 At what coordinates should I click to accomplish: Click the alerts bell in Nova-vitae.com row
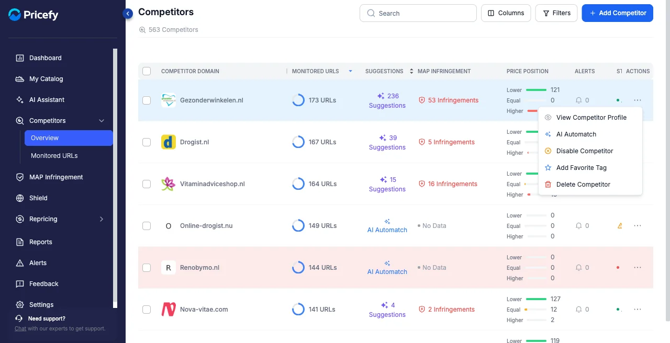click(578, 310)
